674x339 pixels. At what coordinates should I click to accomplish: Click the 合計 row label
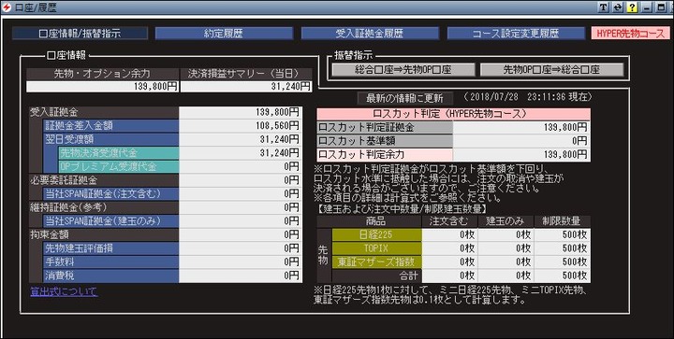click(376, 275)
